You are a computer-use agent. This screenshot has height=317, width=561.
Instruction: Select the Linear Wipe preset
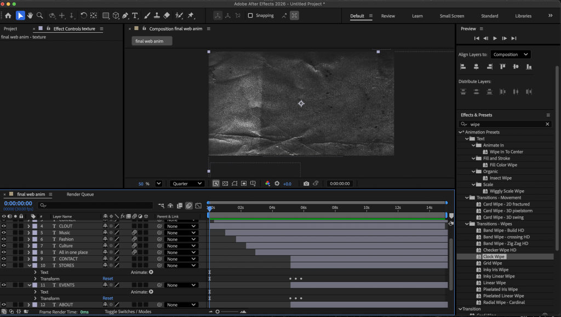coord(495,283)
